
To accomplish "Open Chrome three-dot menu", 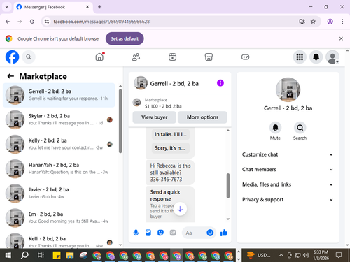I will click(342, 22).
